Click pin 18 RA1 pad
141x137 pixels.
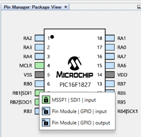[110, 38]
